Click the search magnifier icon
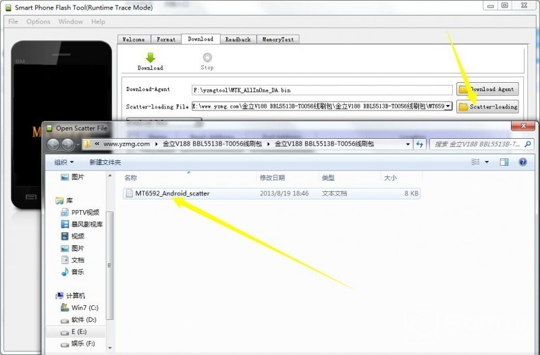 point(528,144)
